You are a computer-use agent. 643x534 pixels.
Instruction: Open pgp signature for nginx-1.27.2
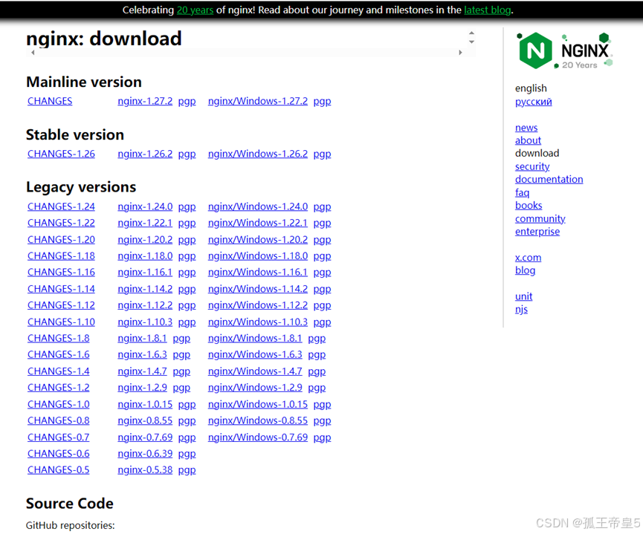(187, 101)
